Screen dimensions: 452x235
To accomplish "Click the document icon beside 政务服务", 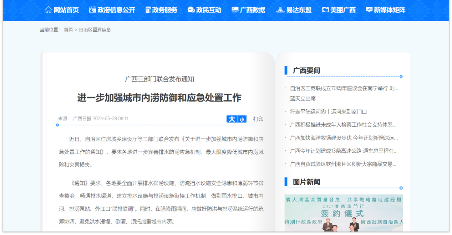I will 148,10.
